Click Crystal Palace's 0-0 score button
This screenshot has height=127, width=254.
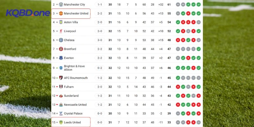100,113
